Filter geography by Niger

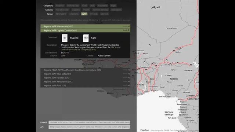point(113,5)
